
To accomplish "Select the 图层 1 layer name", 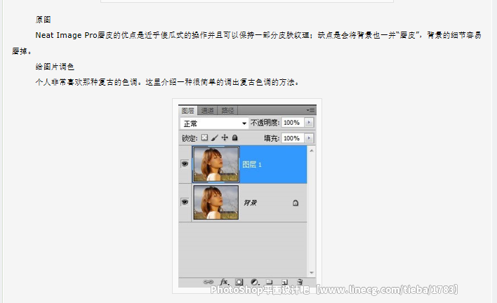I will pos(252,165).
